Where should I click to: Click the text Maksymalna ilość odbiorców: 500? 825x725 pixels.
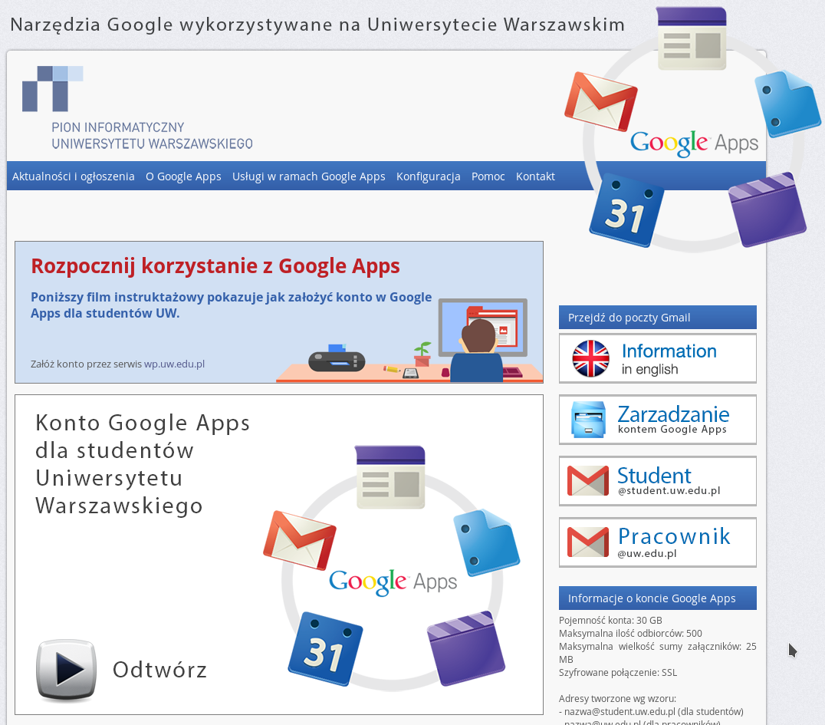(x=630, y=634)
